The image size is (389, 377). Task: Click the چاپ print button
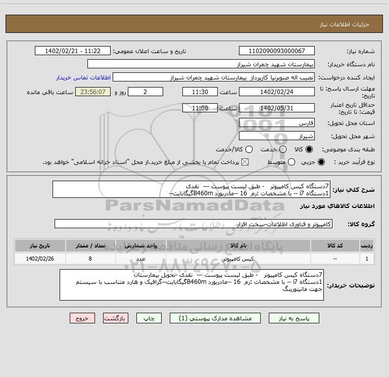149,318
